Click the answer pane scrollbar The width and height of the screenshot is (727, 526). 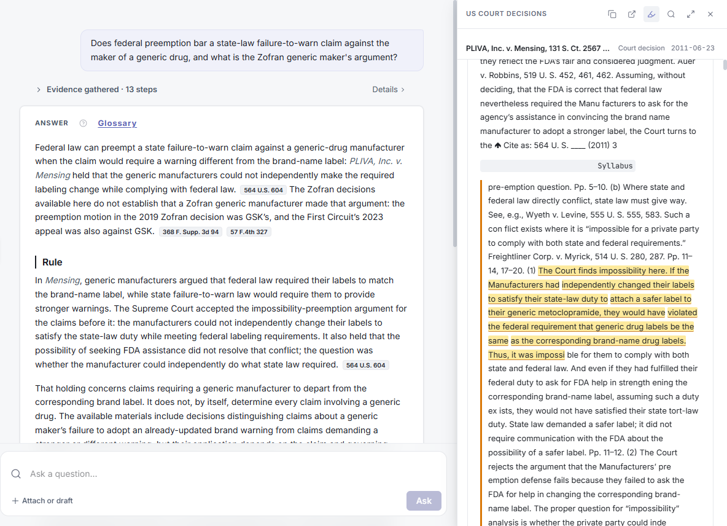[x=455, y=124]
